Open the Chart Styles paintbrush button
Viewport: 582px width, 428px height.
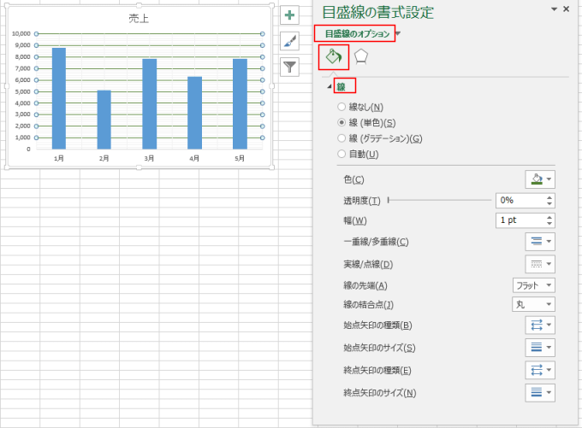tap(289, 41)
